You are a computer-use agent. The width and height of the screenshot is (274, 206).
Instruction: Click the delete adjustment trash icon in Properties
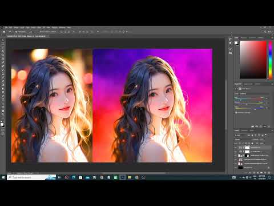[269, 126]
